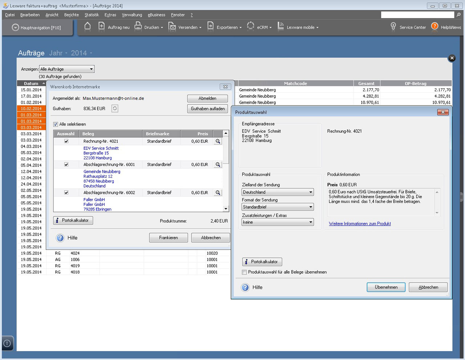Image resolution: width=465 pixels, height=360 pixels.
Task: Open the Datei menu
Action: (10, 15)
